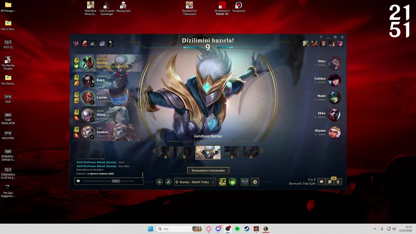Open the emote picker smiley button
Screen dimensions: 416x234
[255, 182]
